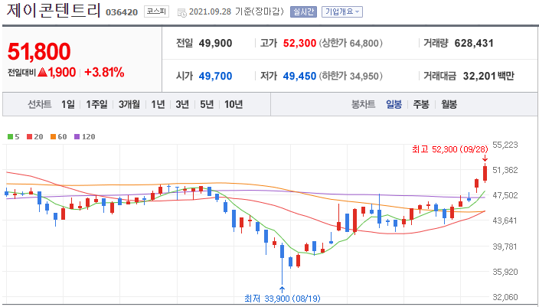539x307 pixels.
Task: Click the red up-triangle change icon
Action: click(x=42, y=72)
